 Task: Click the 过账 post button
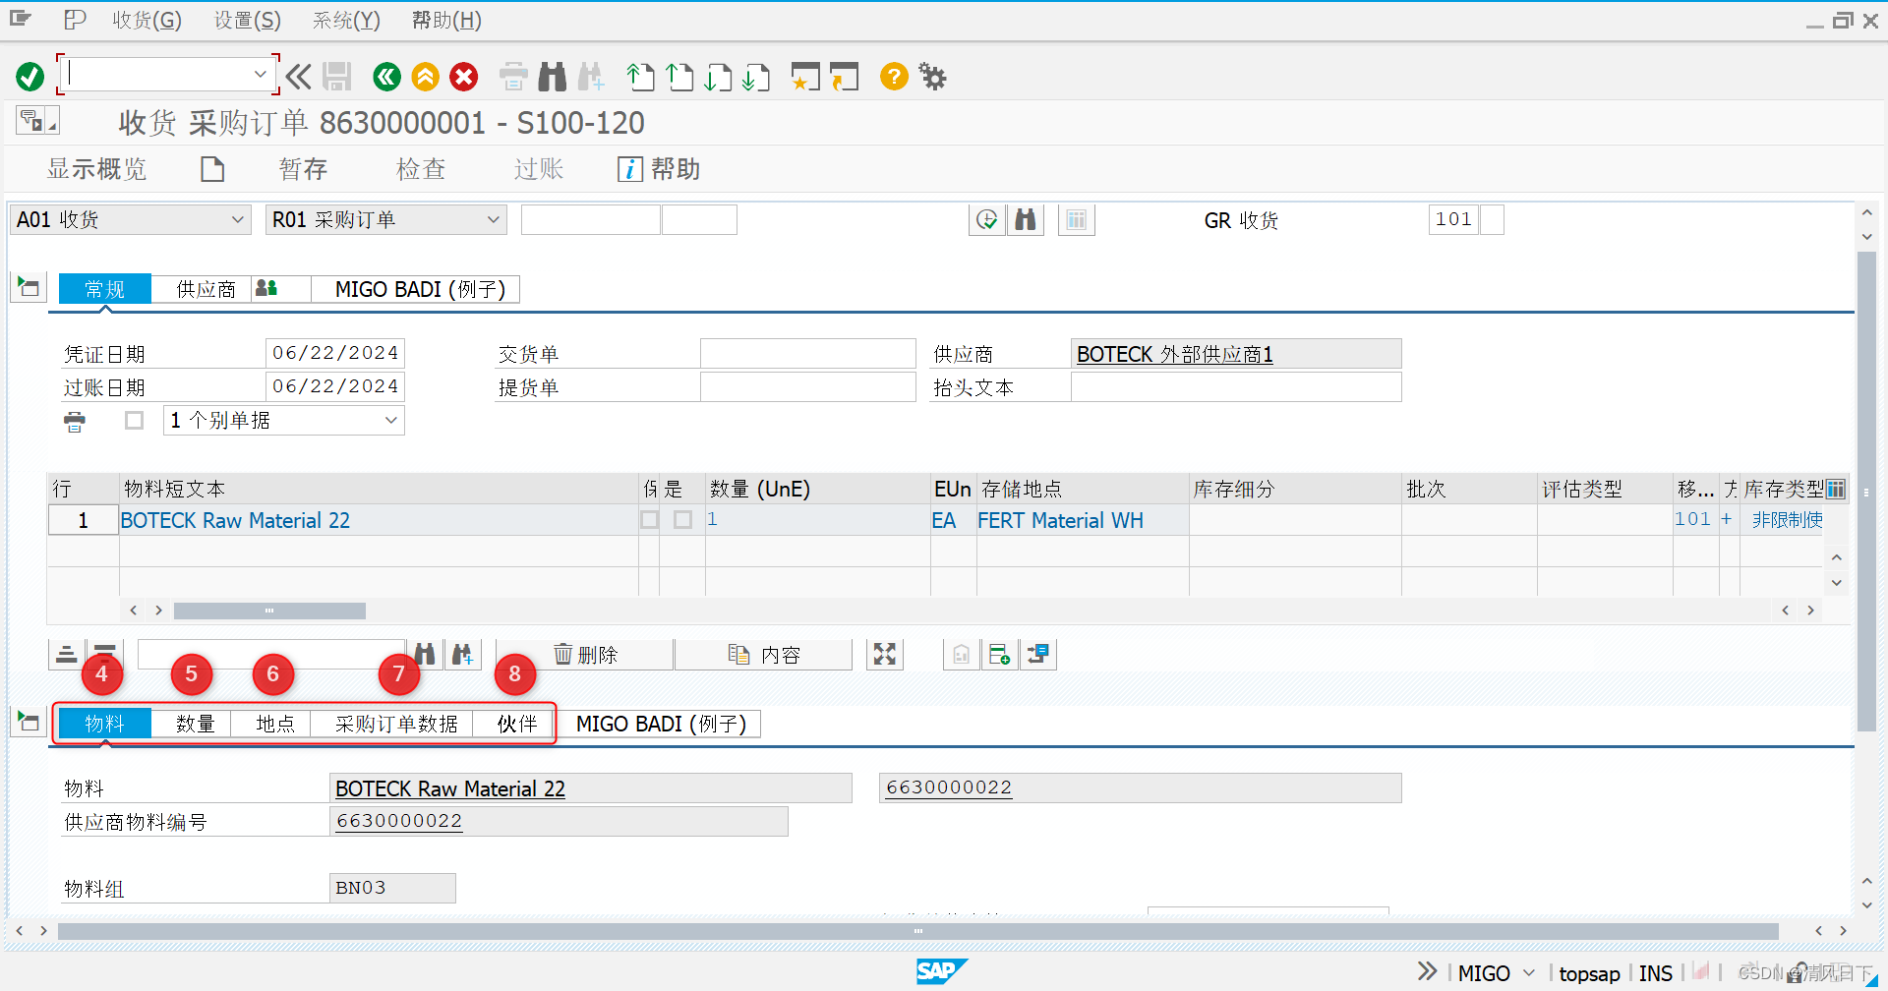click(x=538, y=169)
